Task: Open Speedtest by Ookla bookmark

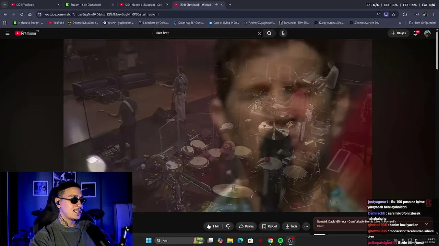Action: coord(153,23)
